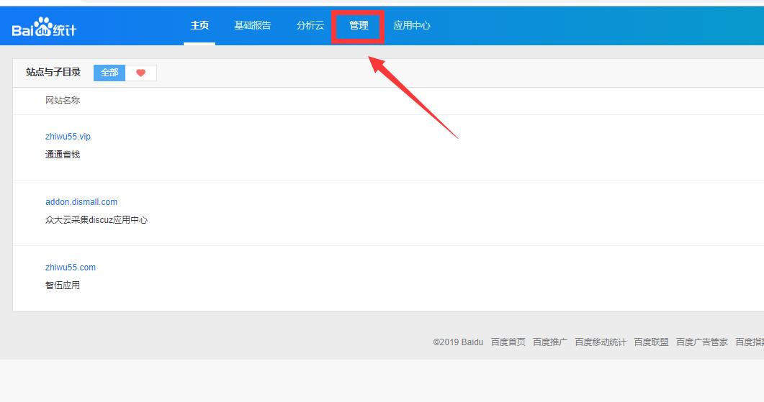764x402 pixels.
Task: Navigate to the 应用中心 tab
Action: click(x=412, y=26)
